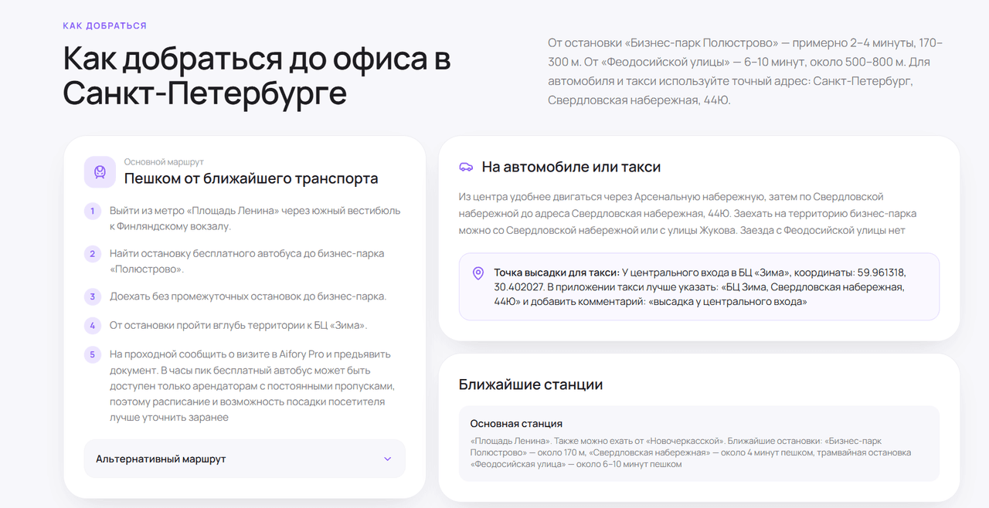
Task: Expand the 'Альтернативный маршрут' chevron
Action: coord(388,459)
